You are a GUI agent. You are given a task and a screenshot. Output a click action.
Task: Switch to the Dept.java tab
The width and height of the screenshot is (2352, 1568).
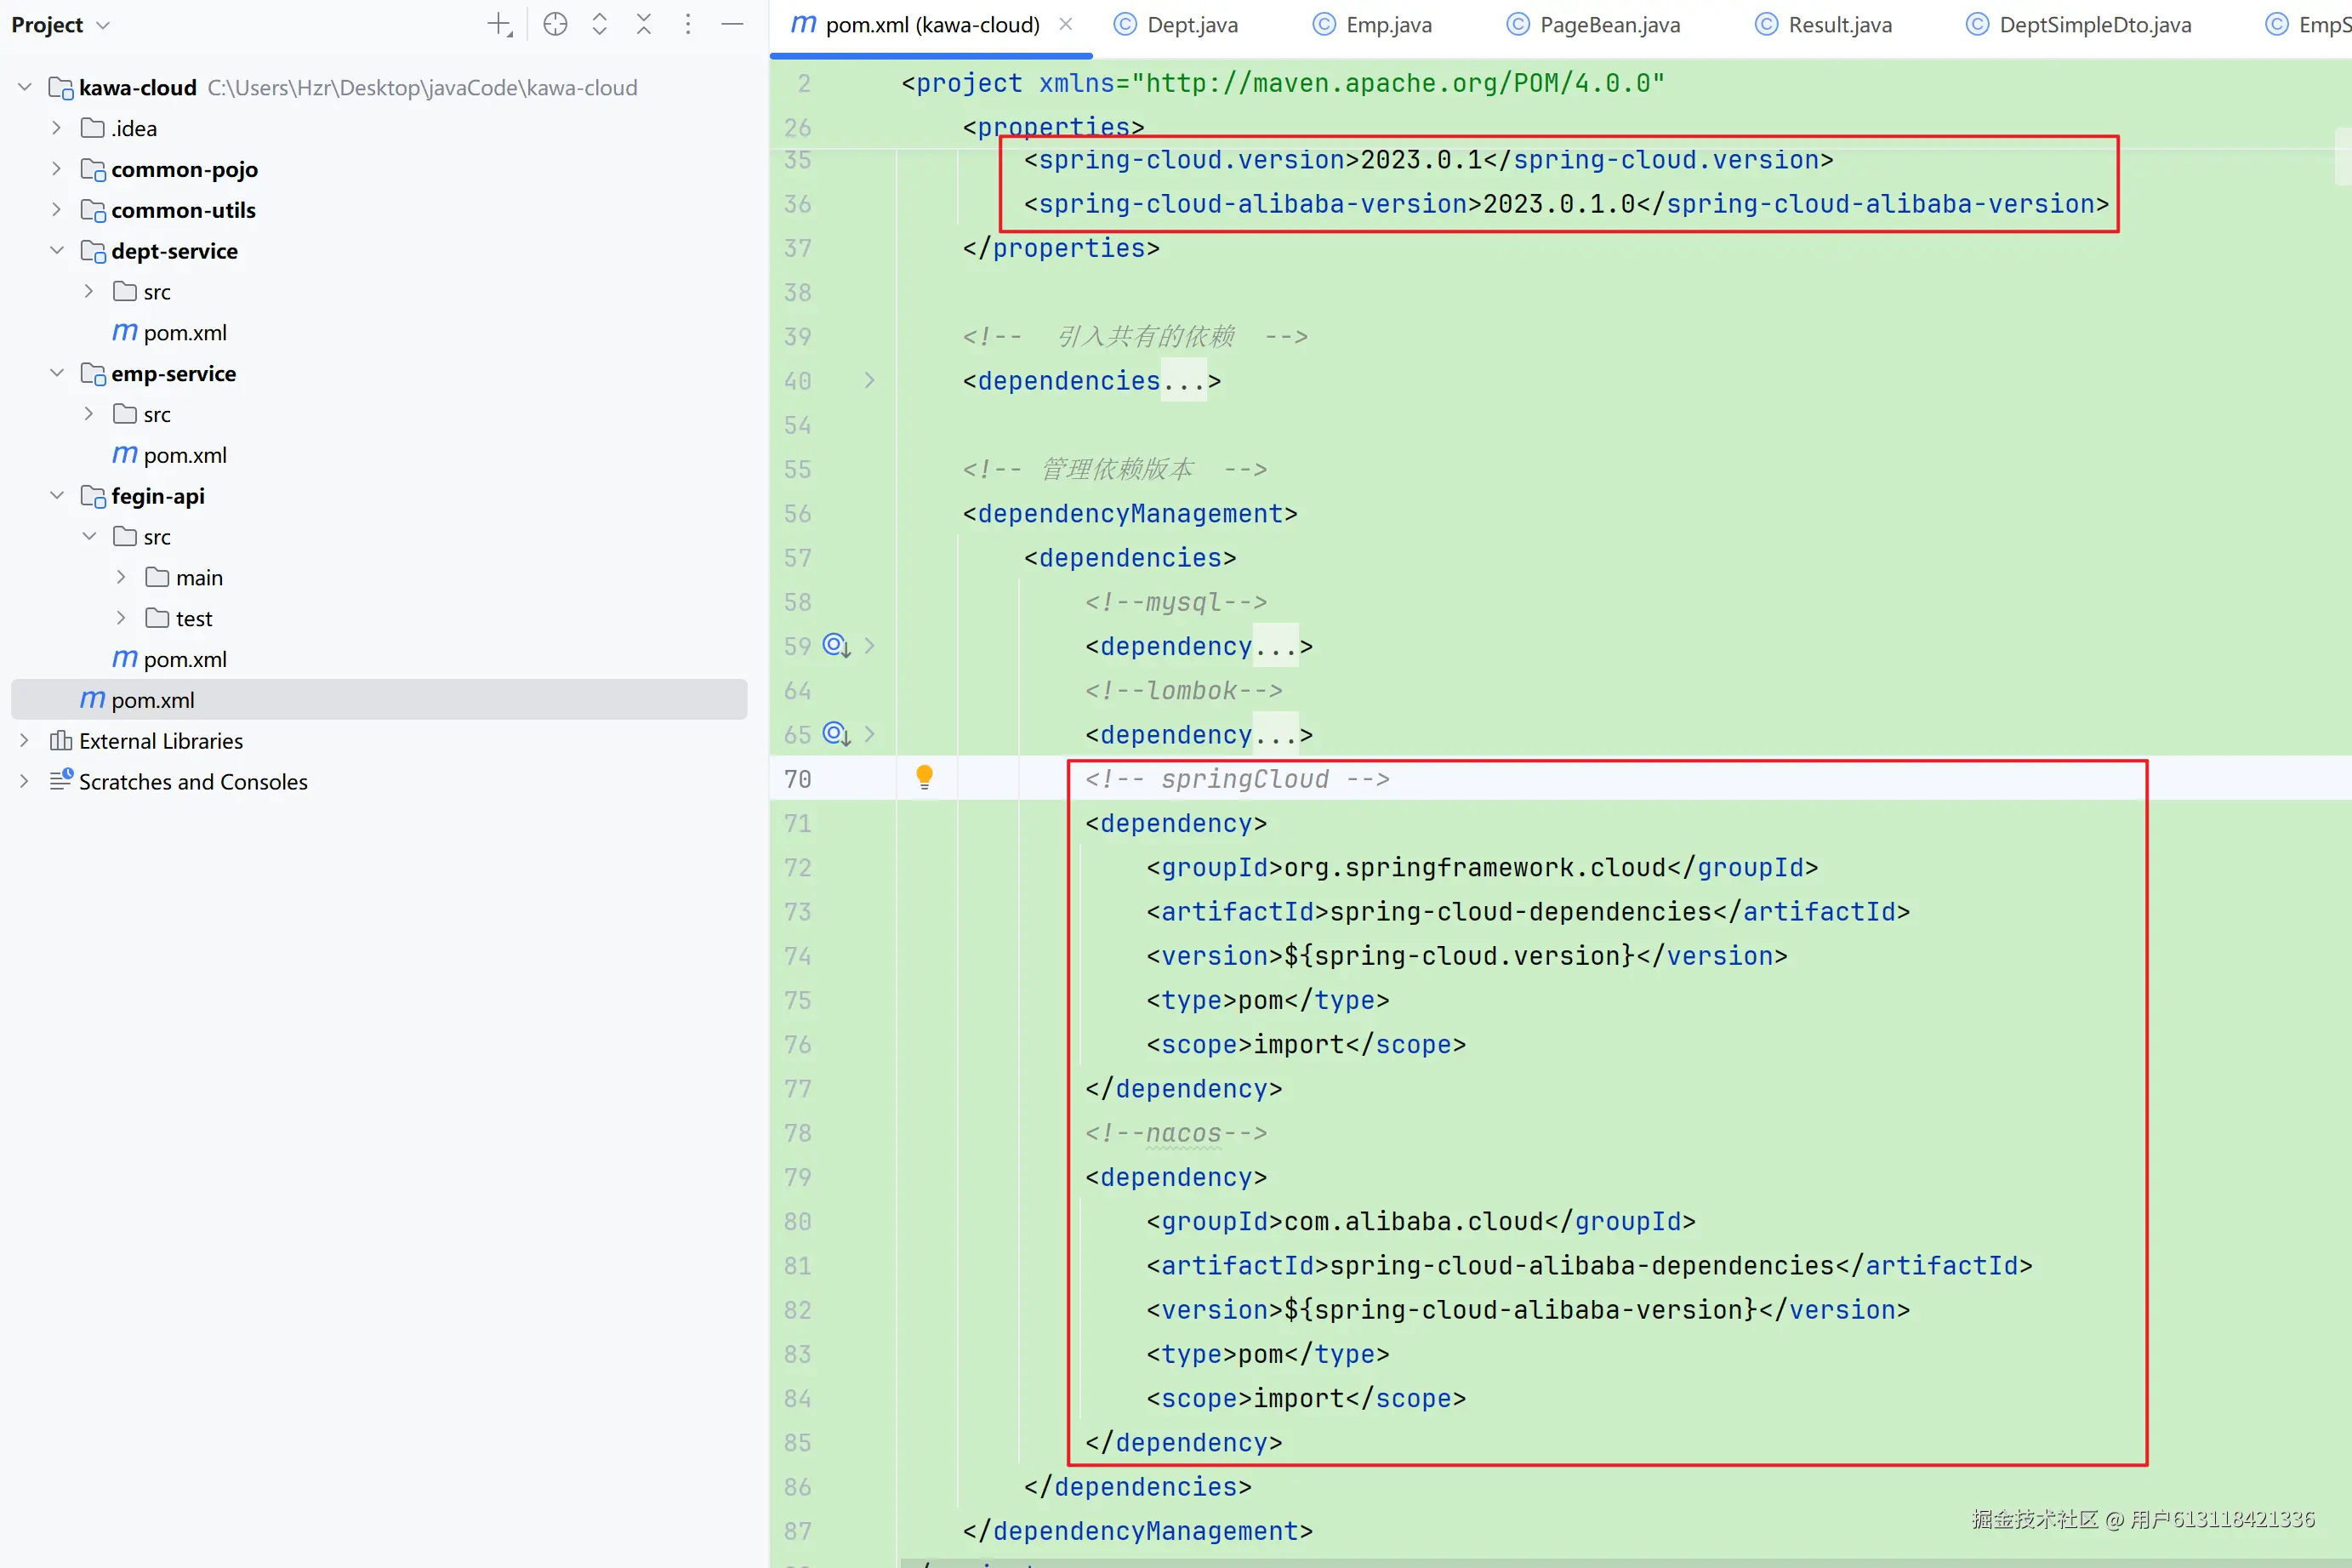(x=1192, y=25)
